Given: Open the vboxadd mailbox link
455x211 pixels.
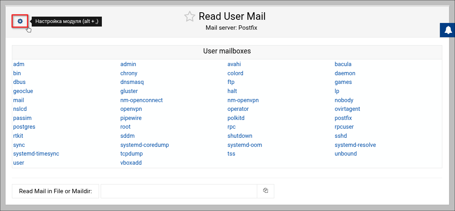Looking at the screenshot, I should coord(131,163).
